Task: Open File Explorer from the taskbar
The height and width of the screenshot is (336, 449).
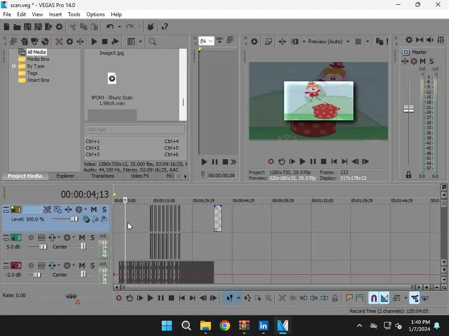Action: 206,325
